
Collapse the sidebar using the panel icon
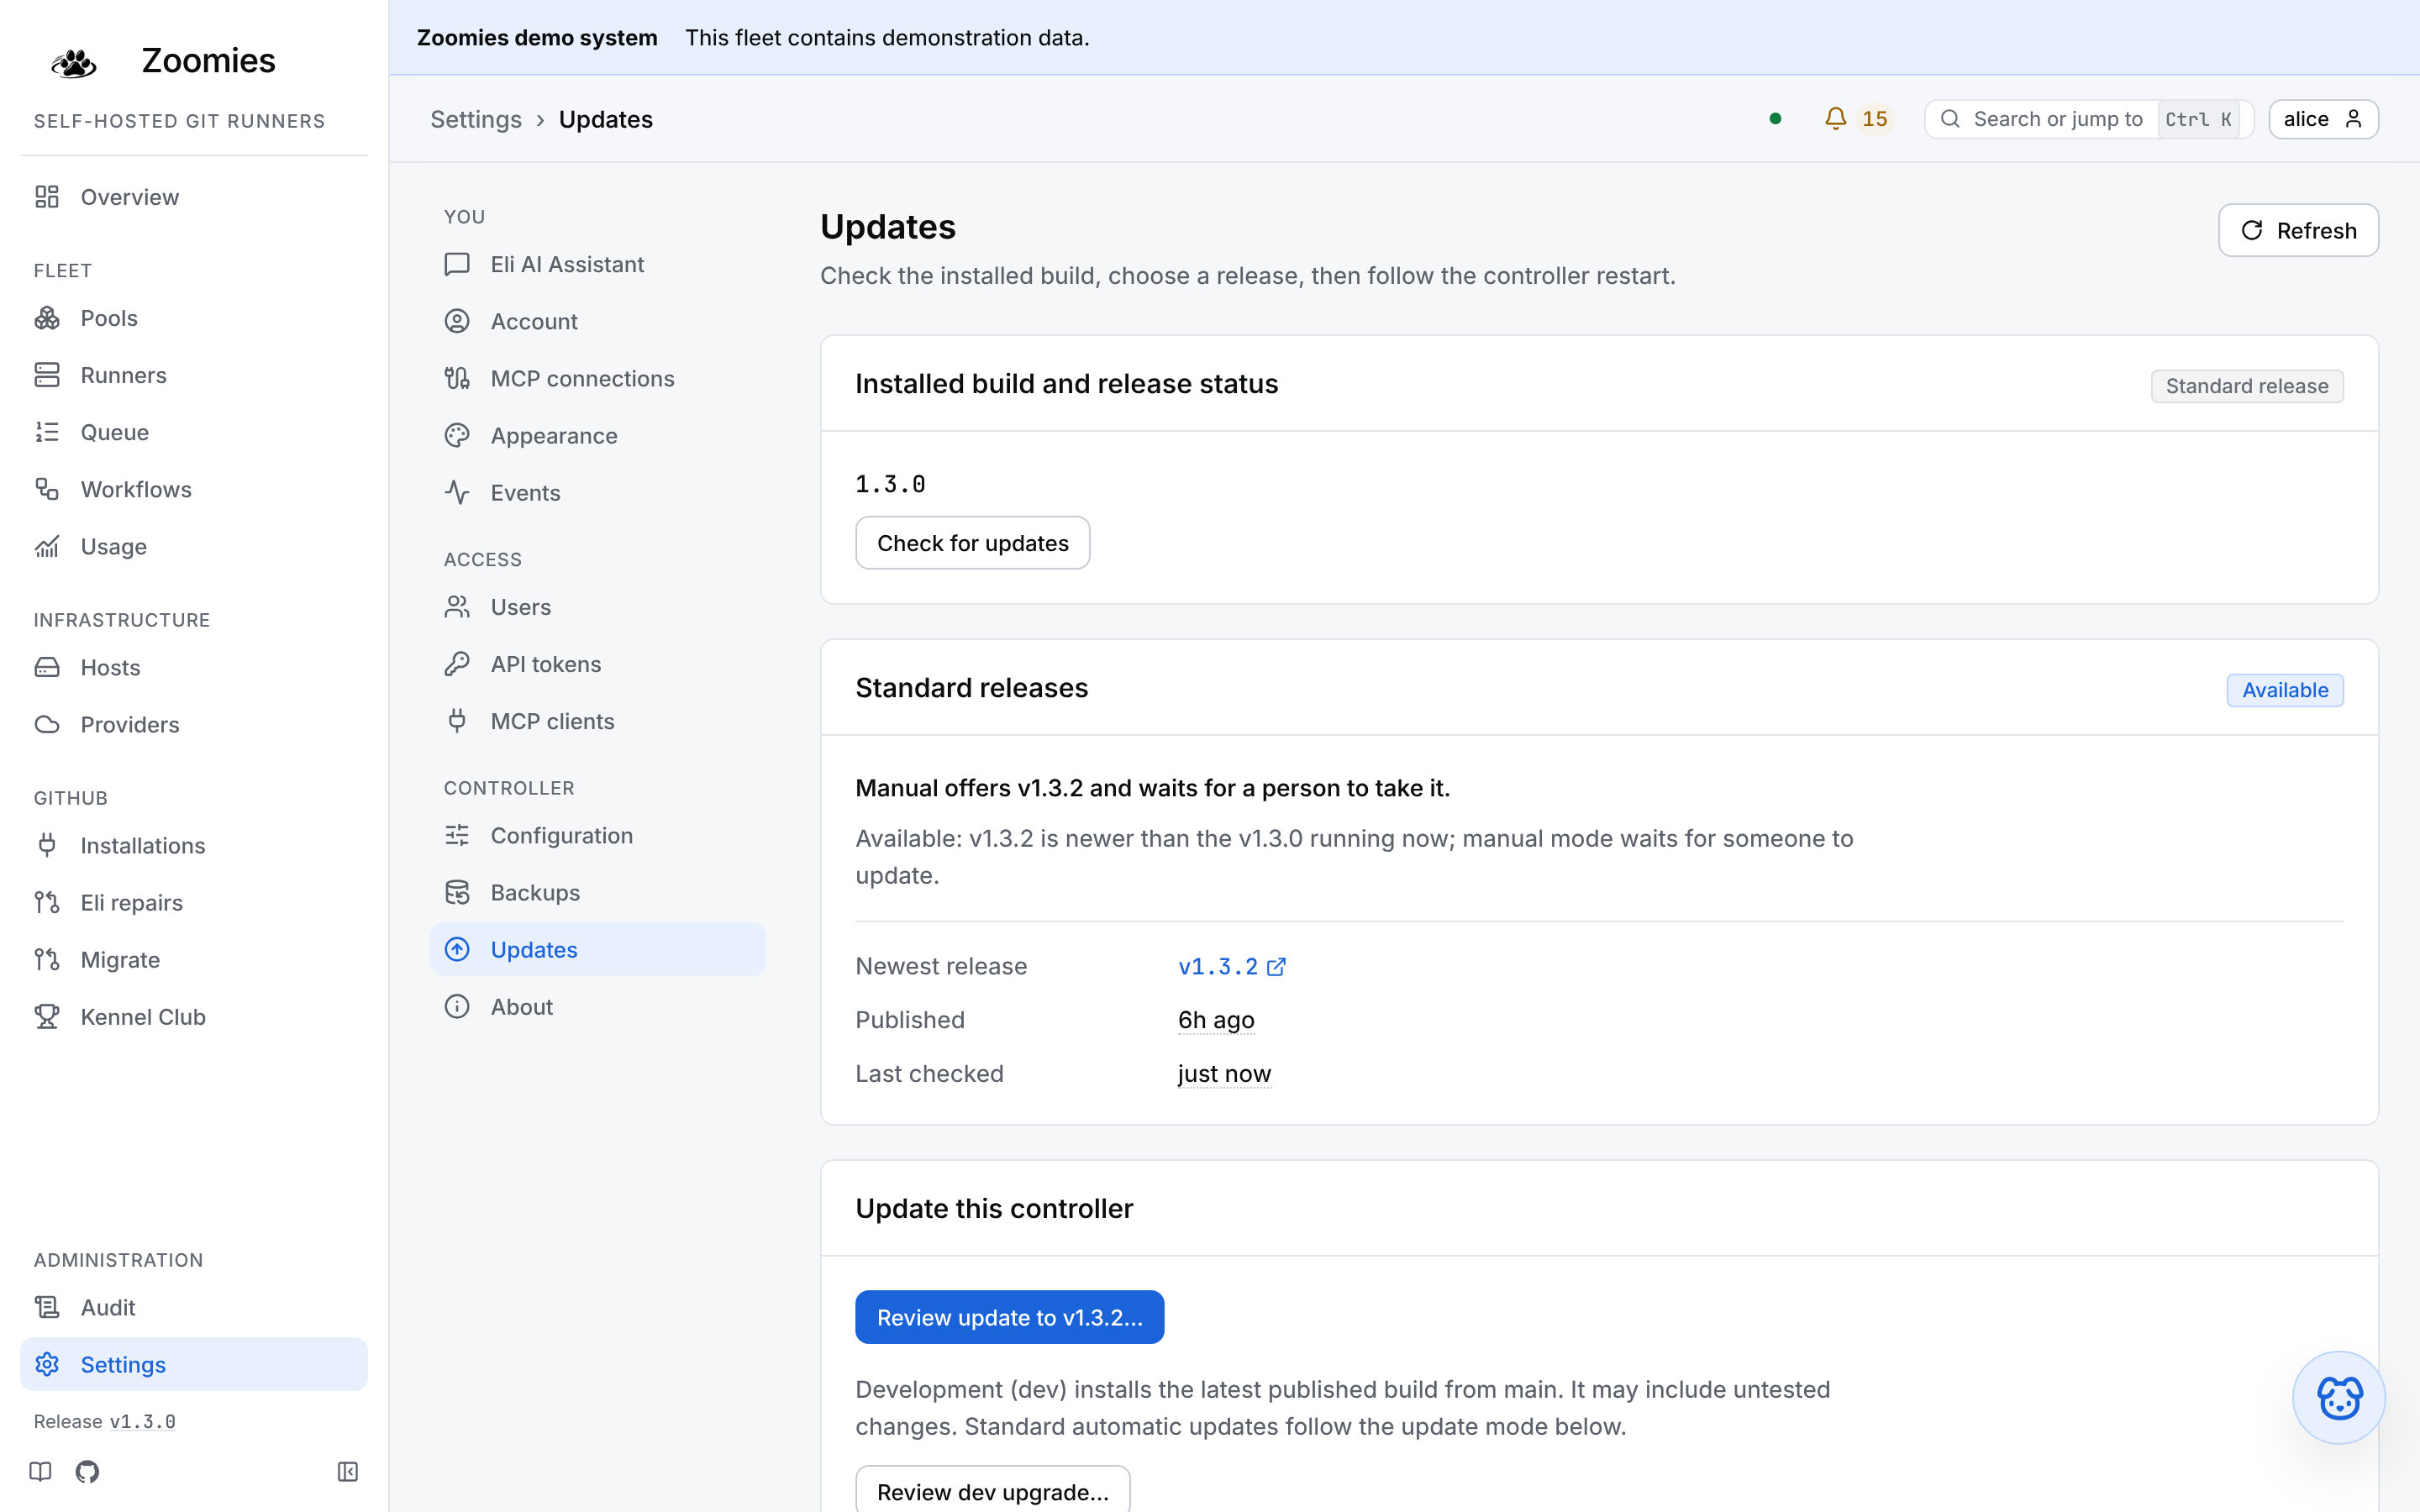click(x=347, y=1471)
